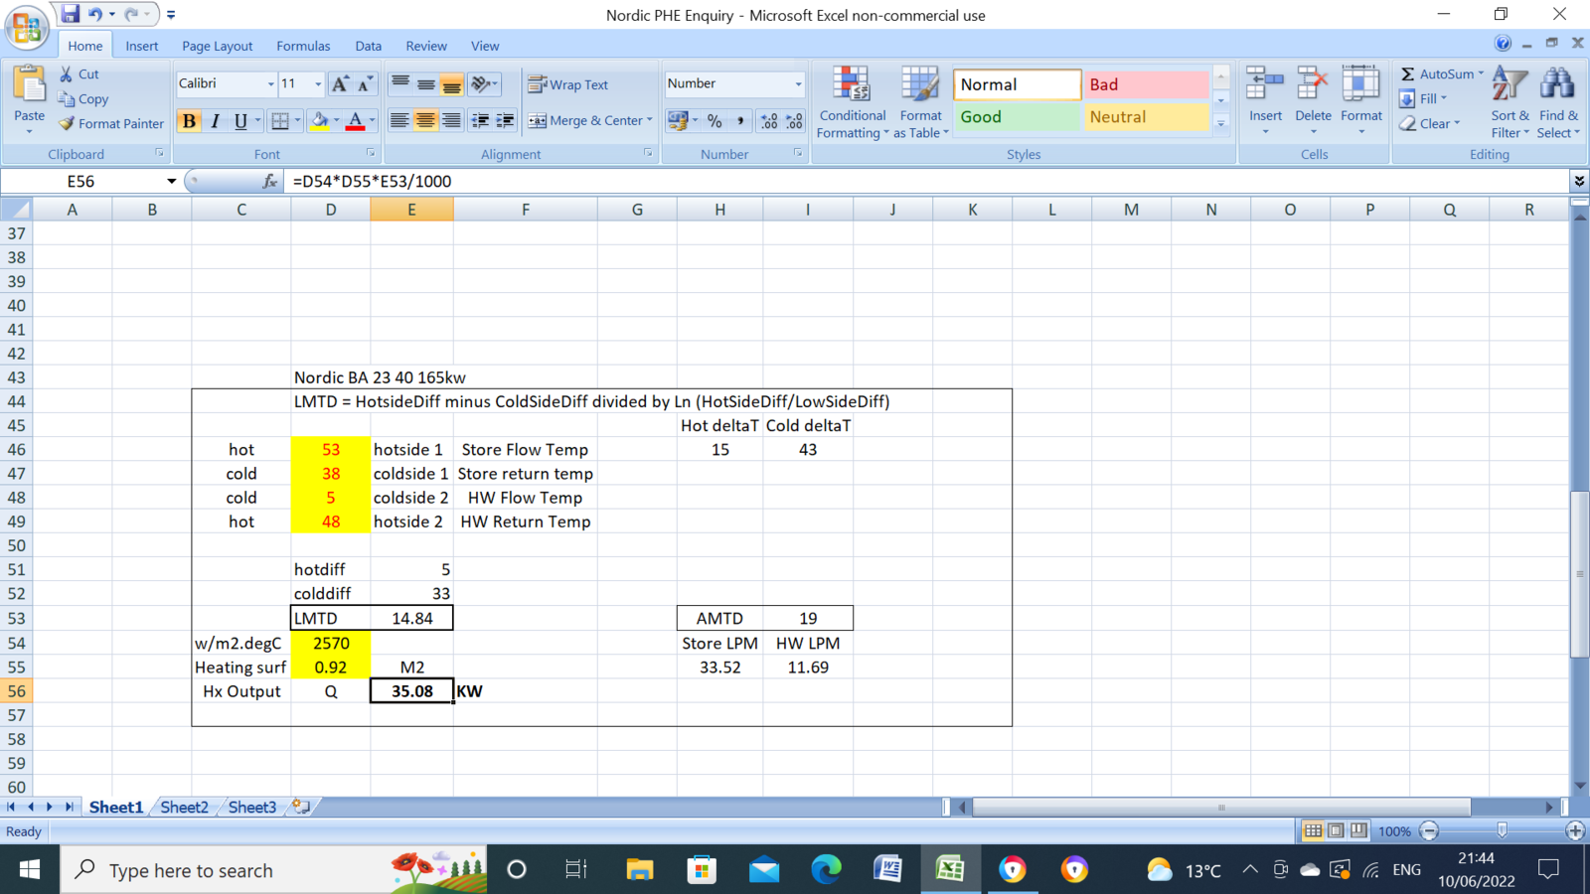This screenshot has width=1590, height=894.
Task: Select cell D54 containing 2570
Action: click(331, 644)
